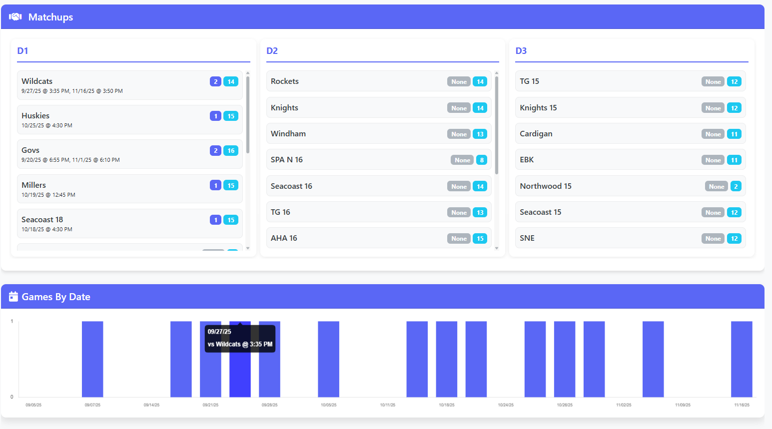Click the "14" count badge next to Knights
The image size is (772, 429).
480,107
